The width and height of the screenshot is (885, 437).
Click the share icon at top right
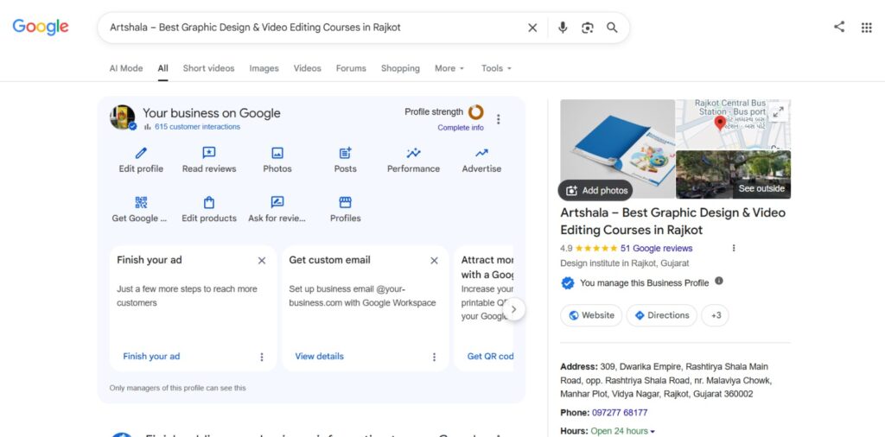coord(839,27)
